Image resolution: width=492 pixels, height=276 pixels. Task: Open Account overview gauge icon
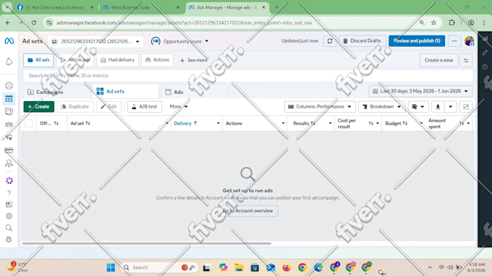pyautogui.click(x=9, y=85)
